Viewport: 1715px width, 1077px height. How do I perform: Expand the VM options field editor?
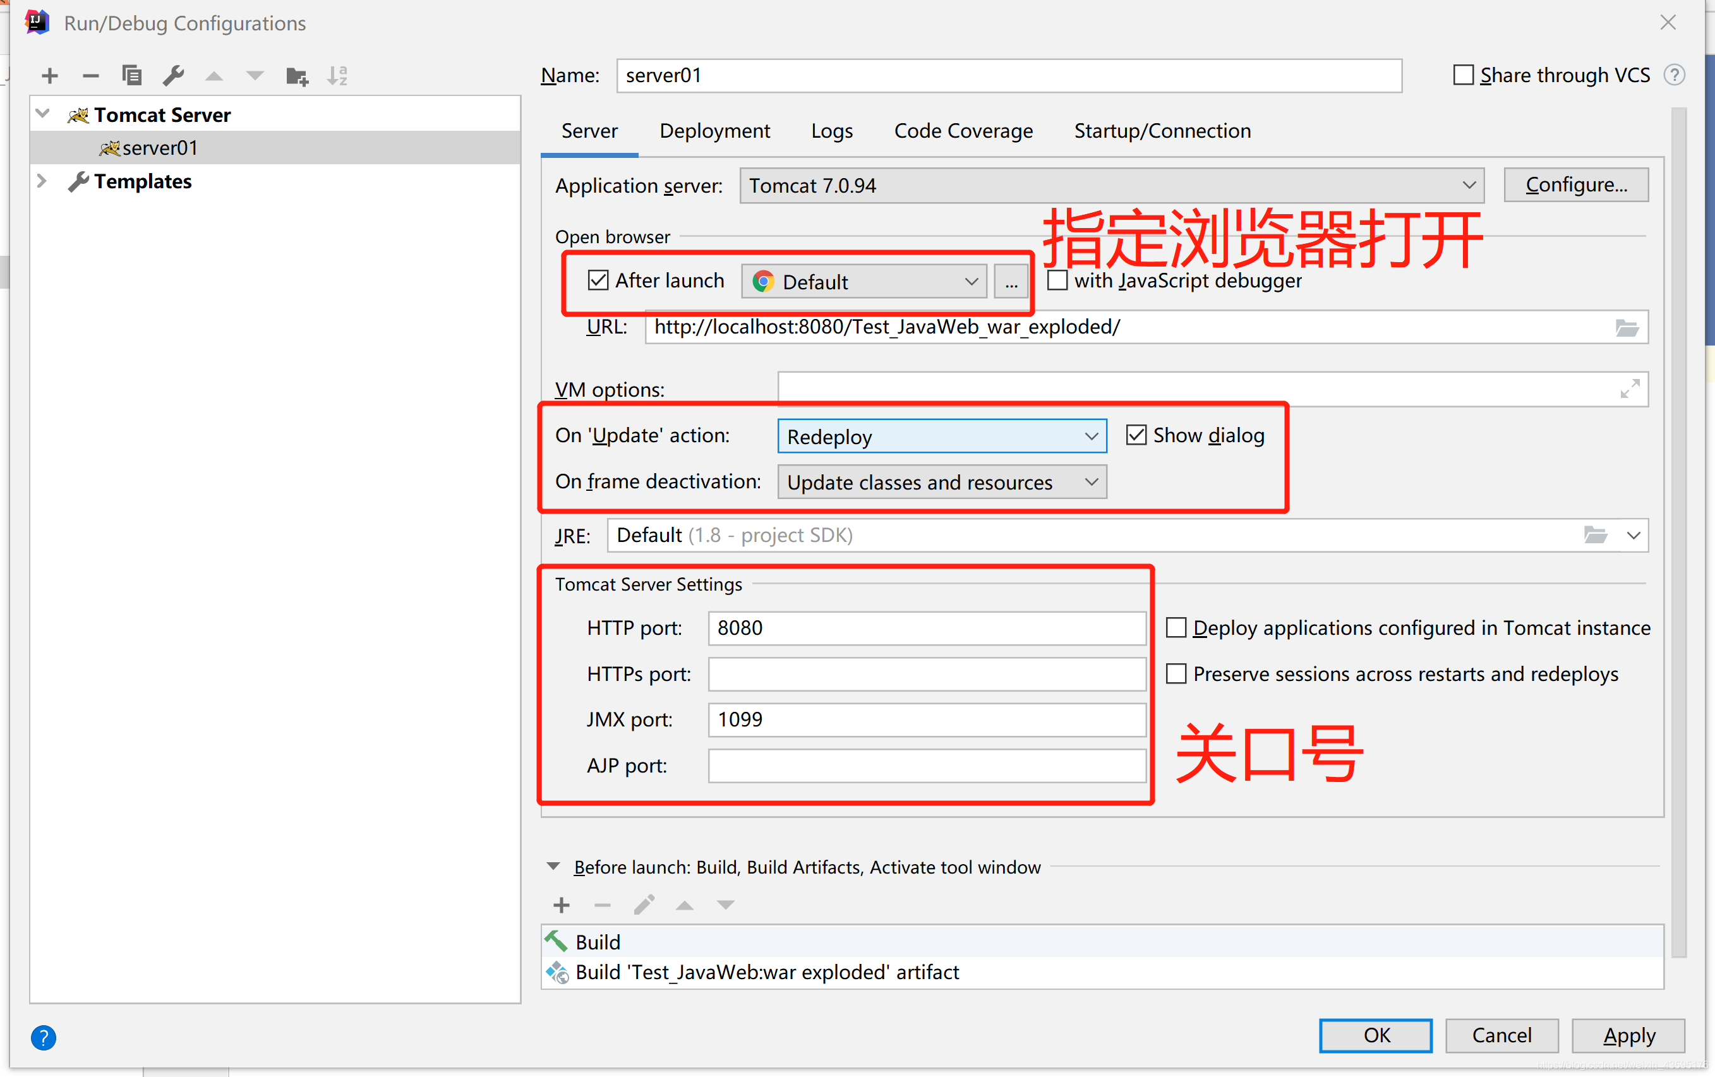pyautogui.click(x=1630, y=389)
